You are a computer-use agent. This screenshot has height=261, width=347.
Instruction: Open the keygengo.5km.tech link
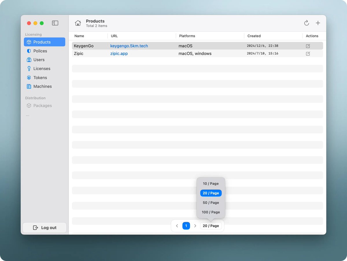[129, 46]
